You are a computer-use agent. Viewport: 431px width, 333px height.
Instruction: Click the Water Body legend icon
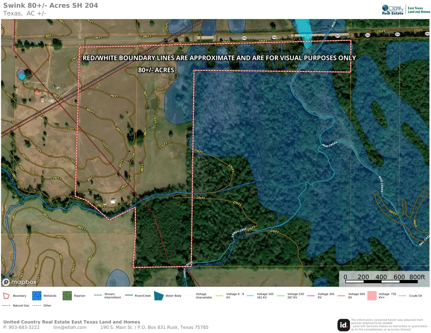(159, 296)
